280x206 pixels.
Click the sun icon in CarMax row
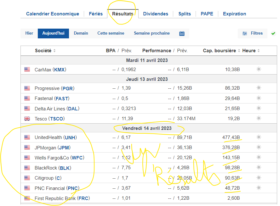point(259,69)
